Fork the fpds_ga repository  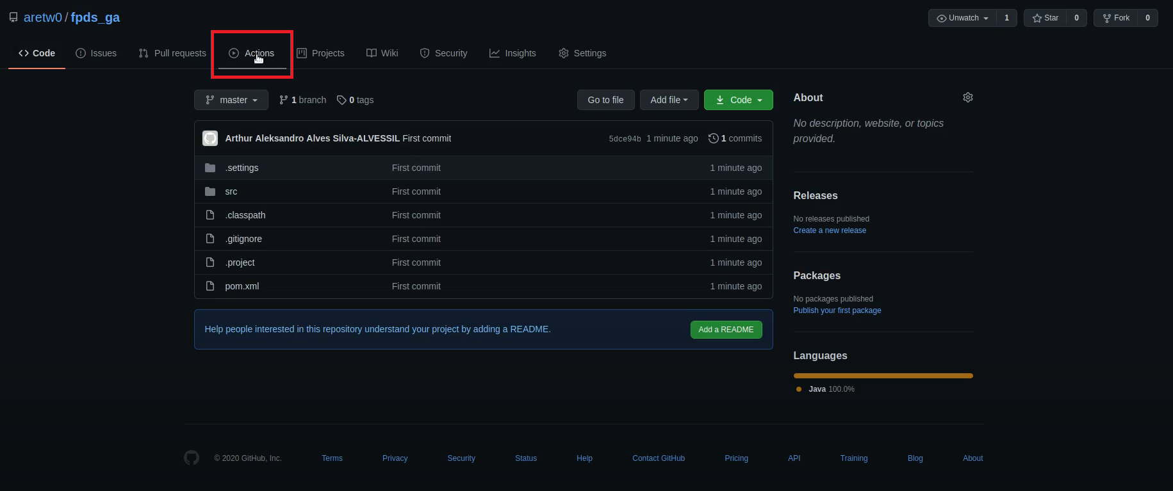[1115, 18]
